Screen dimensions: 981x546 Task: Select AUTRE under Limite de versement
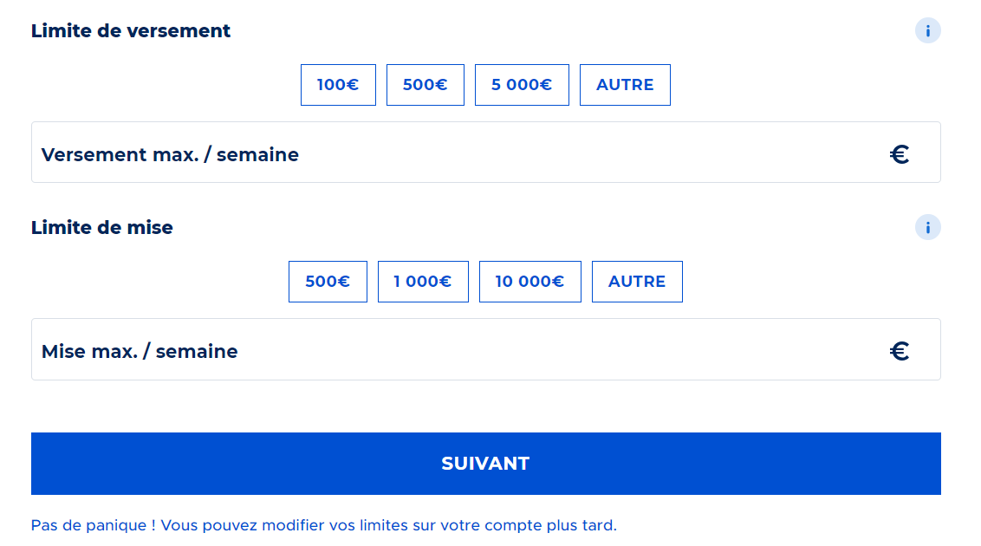(625, 85)
